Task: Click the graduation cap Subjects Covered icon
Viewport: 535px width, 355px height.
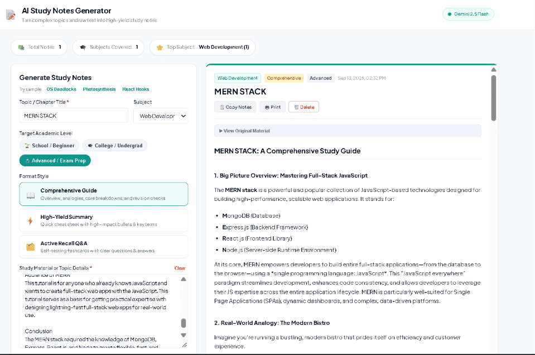Action: coord(83,47)
